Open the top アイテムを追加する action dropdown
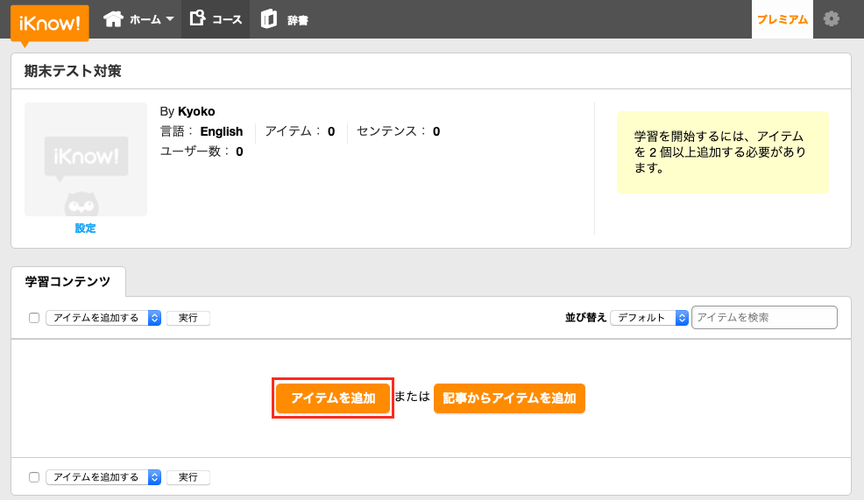 point(103,318)
